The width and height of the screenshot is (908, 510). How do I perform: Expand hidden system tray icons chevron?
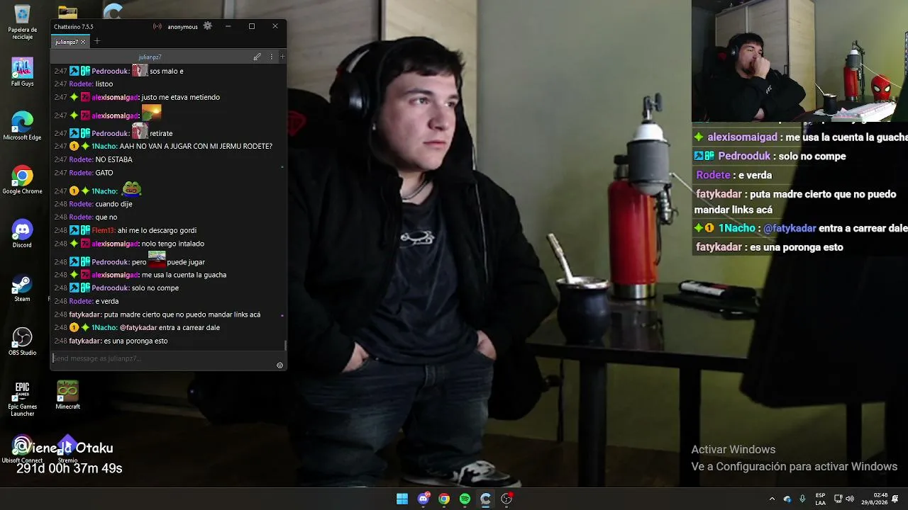(x=773, y=499)
